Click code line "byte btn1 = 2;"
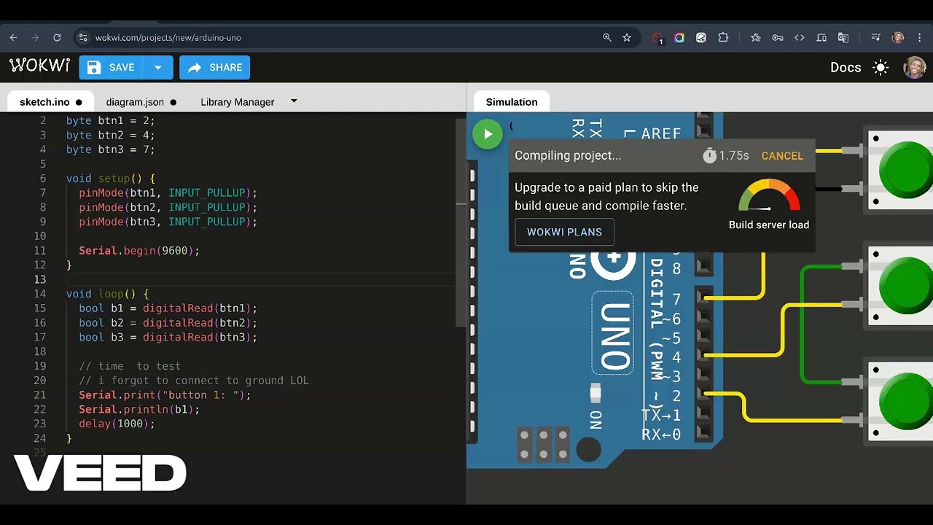933x525 pixels. [x=110, y=121]
